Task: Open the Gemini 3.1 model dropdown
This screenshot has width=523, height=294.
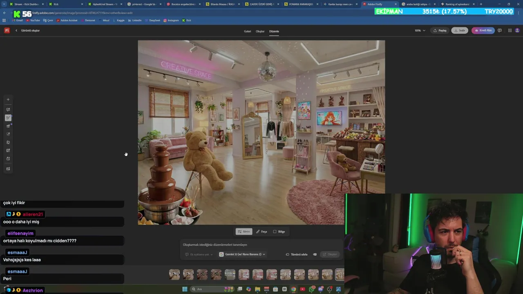Action: coord(242,254)
